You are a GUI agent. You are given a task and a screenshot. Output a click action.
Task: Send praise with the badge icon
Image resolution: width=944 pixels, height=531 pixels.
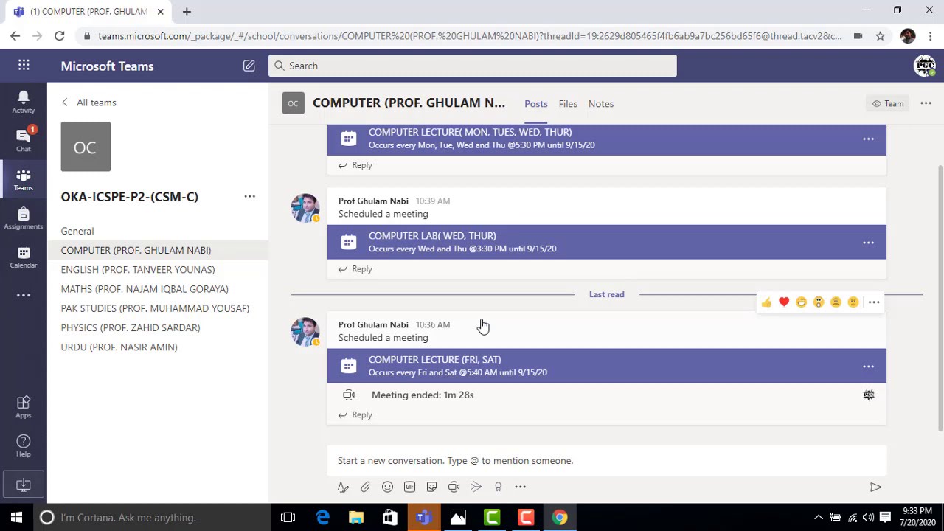pos(498,487)
